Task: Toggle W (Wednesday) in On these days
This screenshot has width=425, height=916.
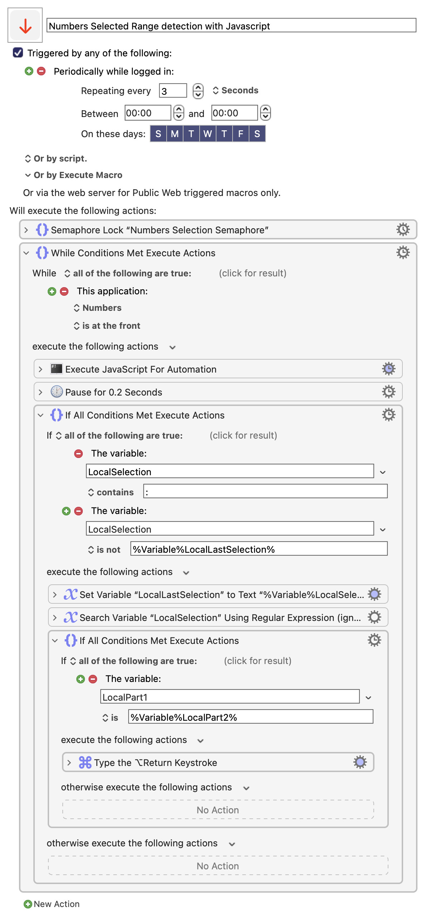Action: (207, 134)
